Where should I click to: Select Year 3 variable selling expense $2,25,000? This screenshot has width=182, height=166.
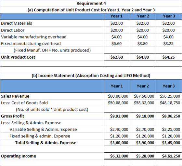pos(171,130)
